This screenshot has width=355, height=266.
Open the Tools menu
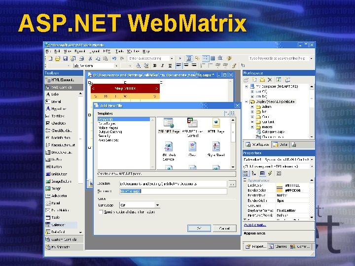(119, 51)
